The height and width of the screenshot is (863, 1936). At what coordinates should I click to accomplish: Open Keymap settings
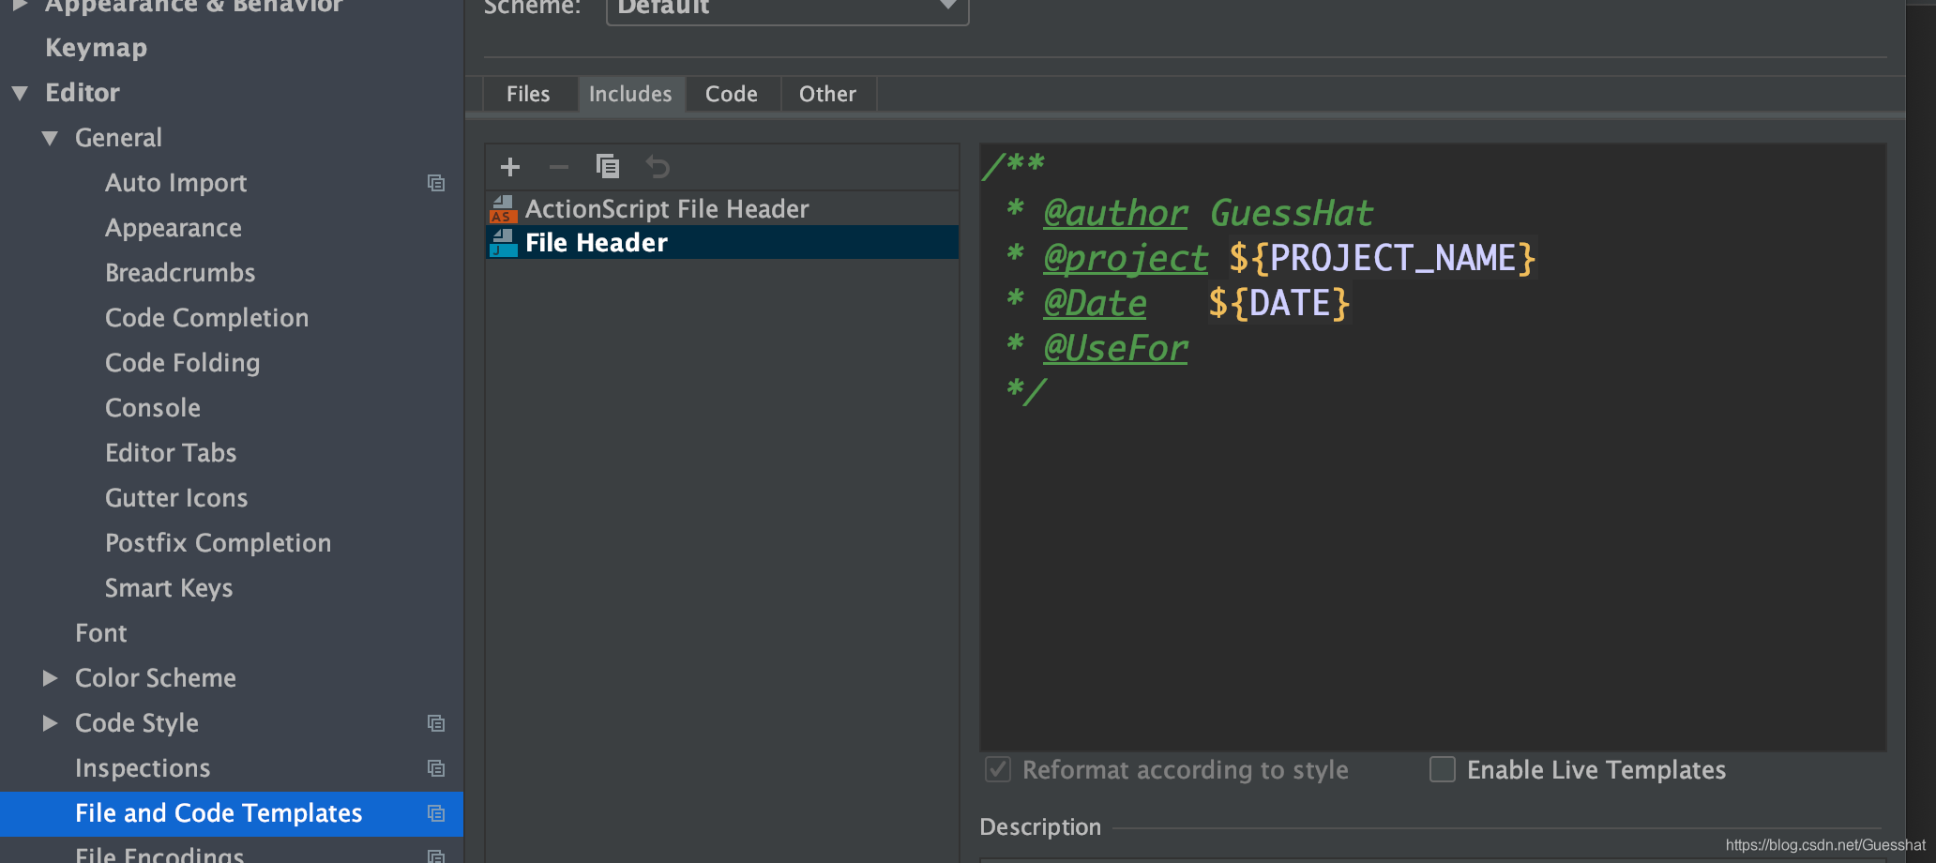(x=96, y=48)
